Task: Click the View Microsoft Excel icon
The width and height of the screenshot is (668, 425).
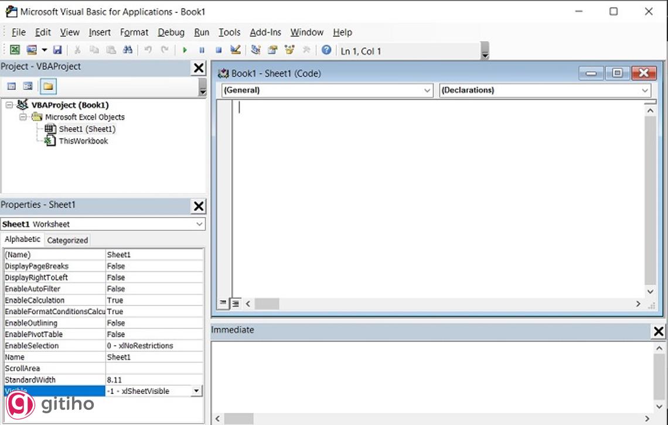Action: point(14,50)
